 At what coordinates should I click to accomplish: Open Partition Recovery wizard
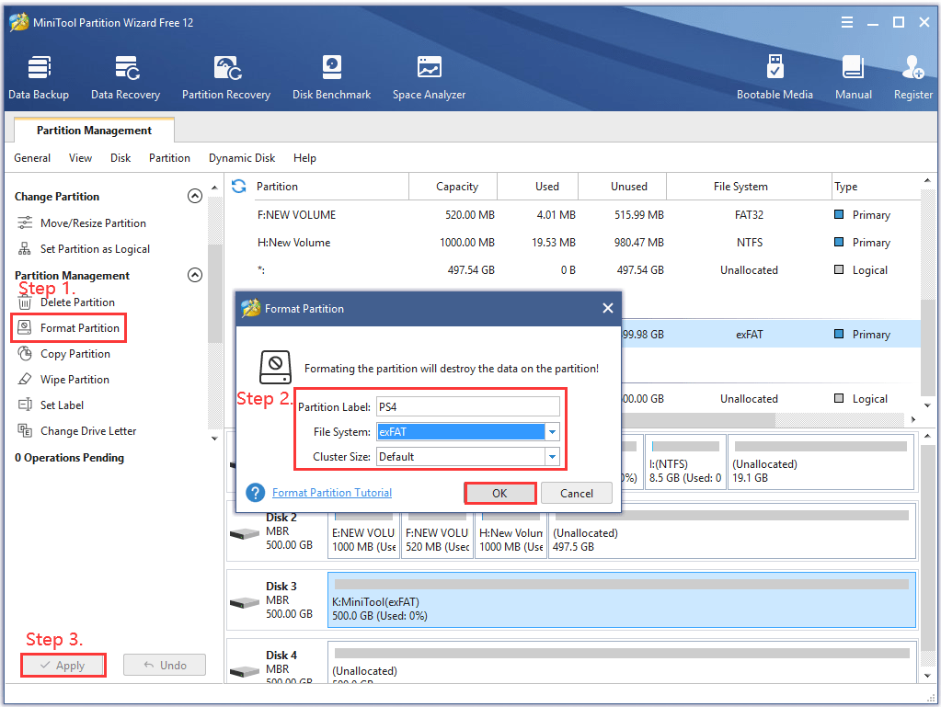(x=226, y=77)
